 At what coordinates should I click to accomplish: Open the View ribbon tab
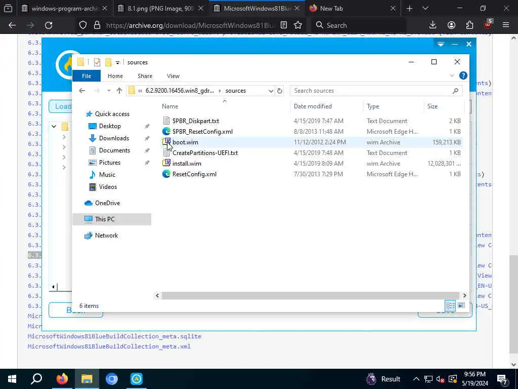pyautogui.click(x=173, y=76)
